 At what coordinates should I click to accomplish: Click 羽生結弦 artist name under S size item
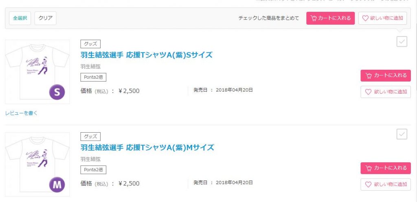pos(90,67)
